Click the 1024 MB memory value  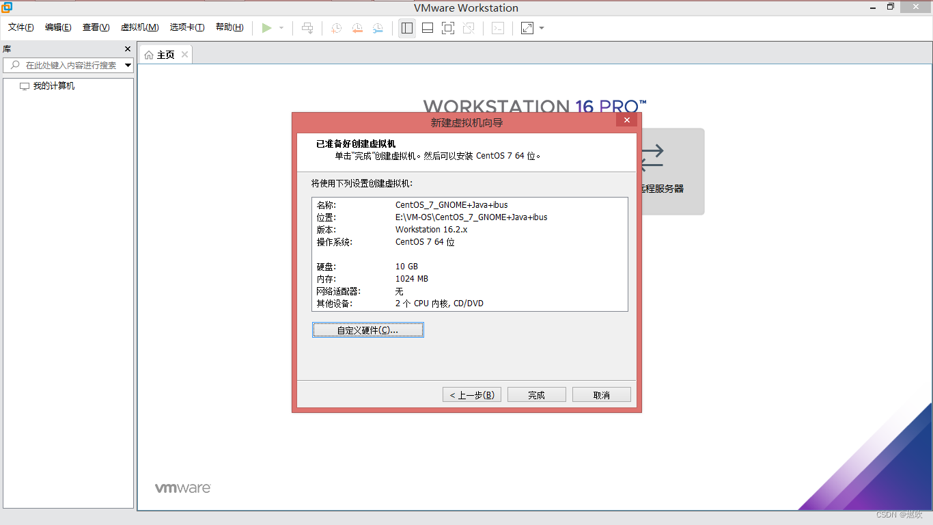(412, 278)
